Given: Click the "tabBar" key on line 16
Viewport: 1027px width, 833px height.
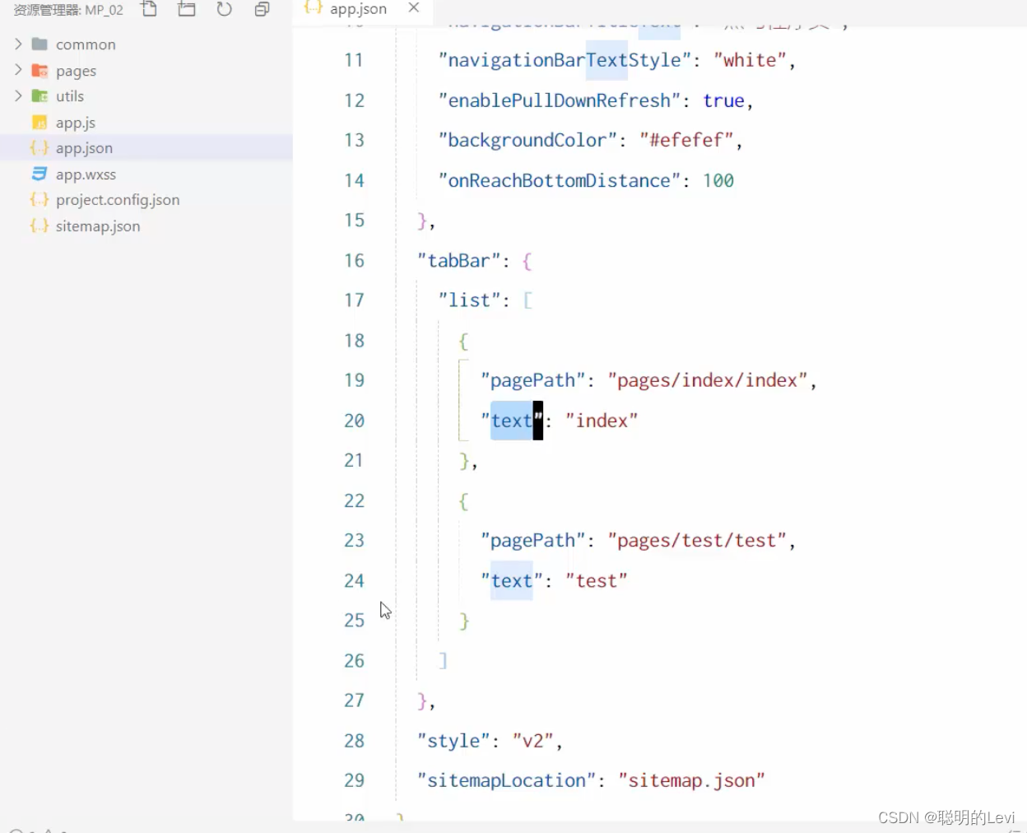Looking at the screenshot, I should [x=458, y=261].
